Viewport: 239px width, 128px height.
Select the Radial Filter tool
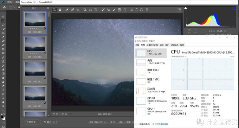pyautogui.click(x=125, y=10)
